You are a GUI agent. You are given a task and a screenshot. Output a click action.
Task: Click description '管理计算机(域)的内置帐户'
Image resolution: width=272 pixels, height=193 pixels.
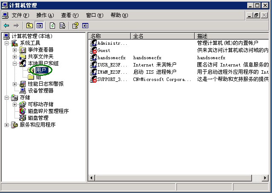228,43
